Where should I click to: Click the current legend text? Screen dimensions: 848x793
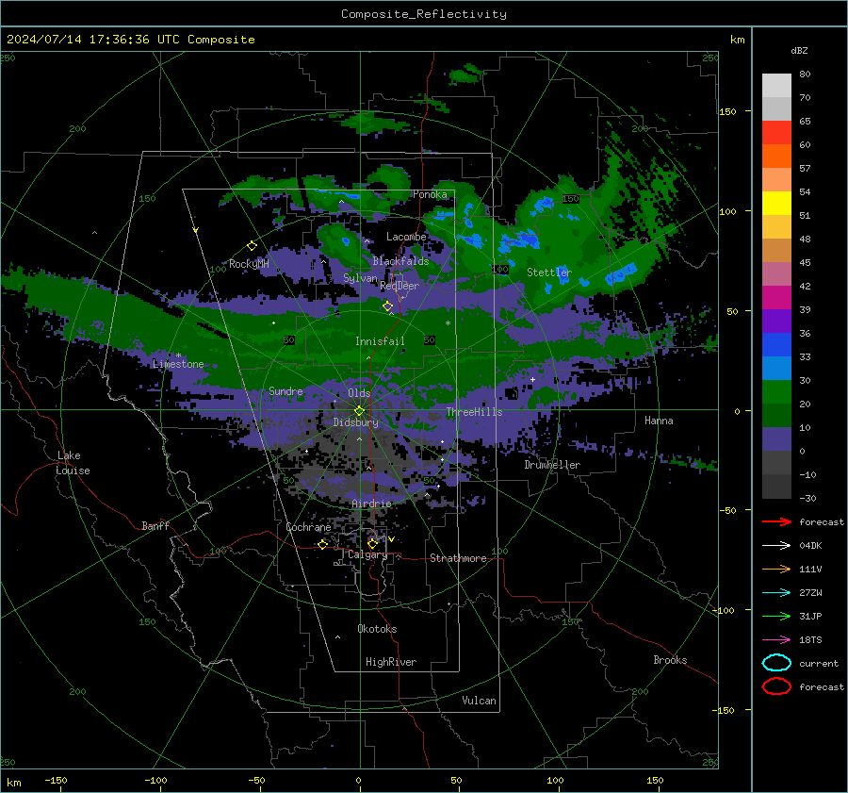click(818, 663)
